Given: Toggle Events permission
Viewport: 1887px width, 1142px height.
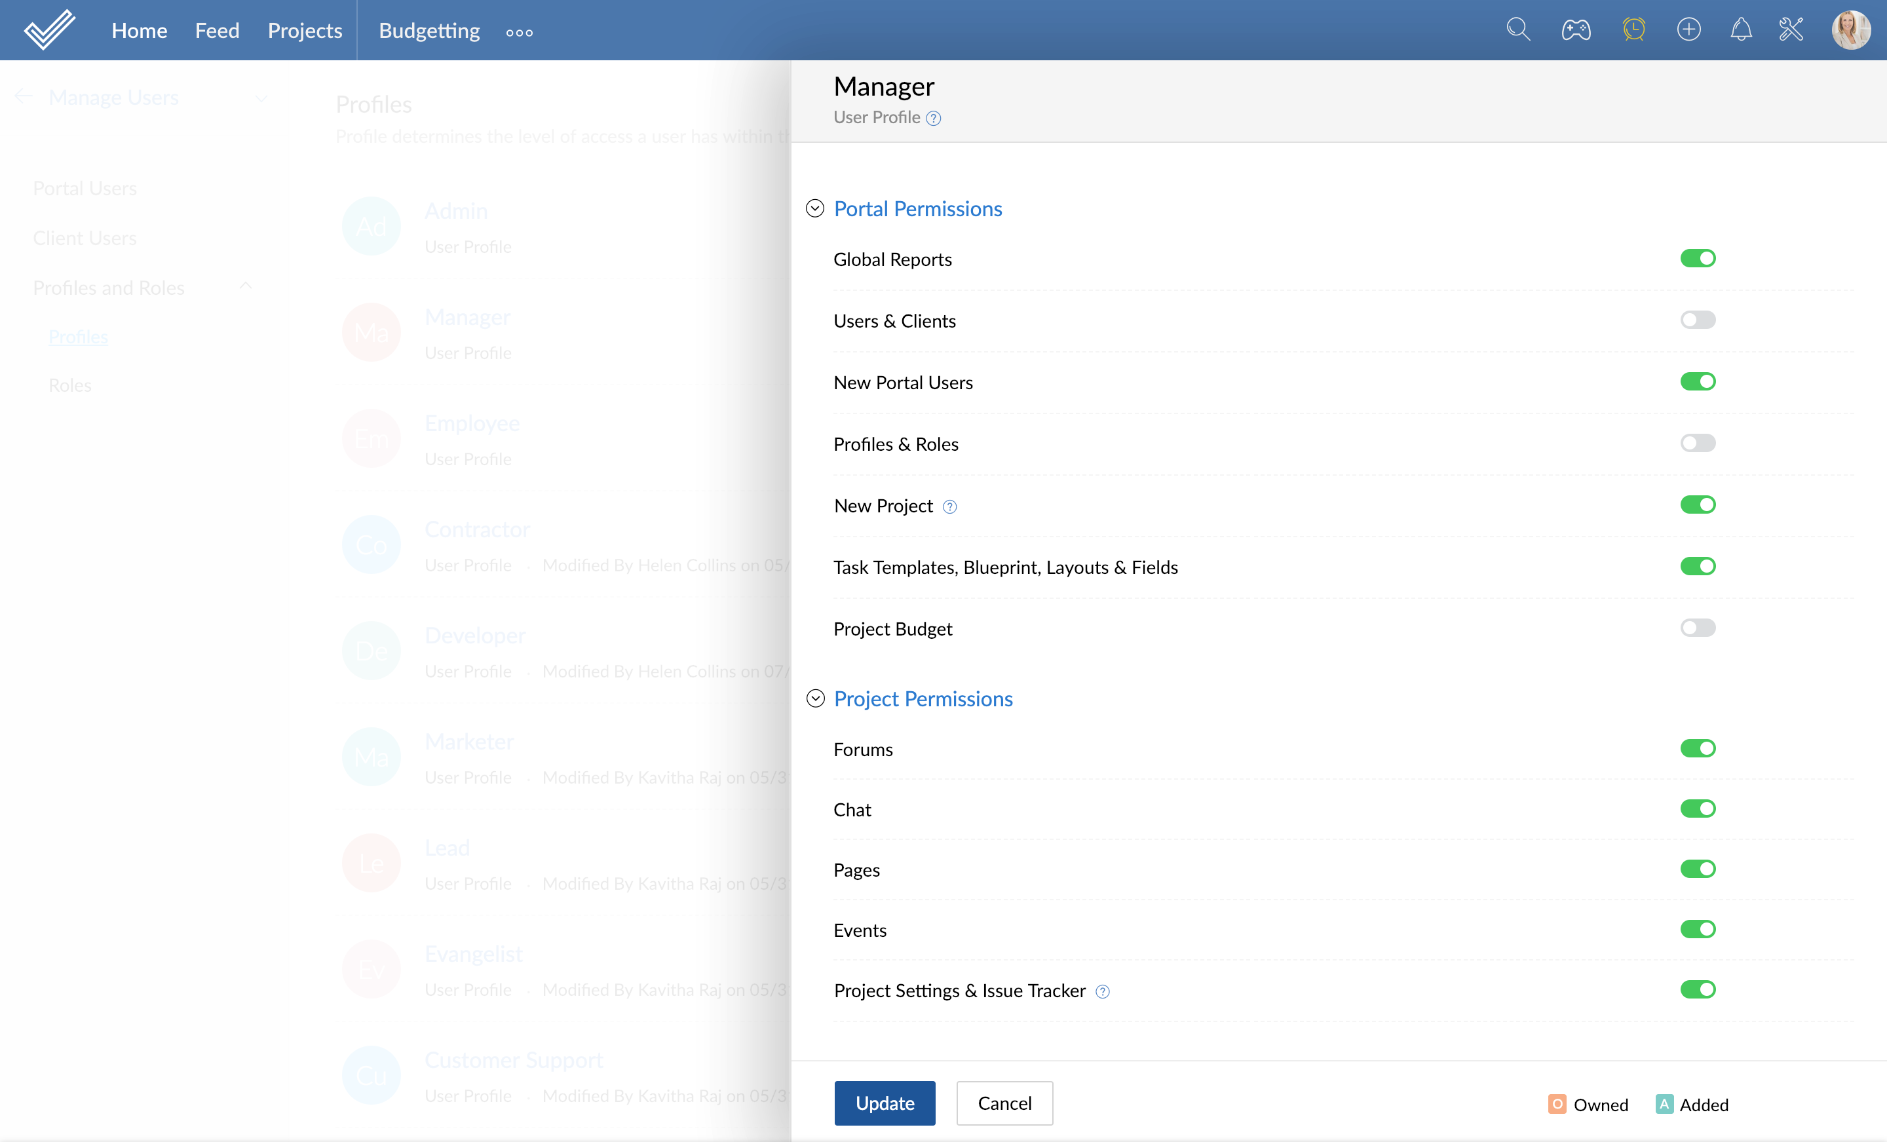Looking at the screenshot, I should (x=1698, y=929).
